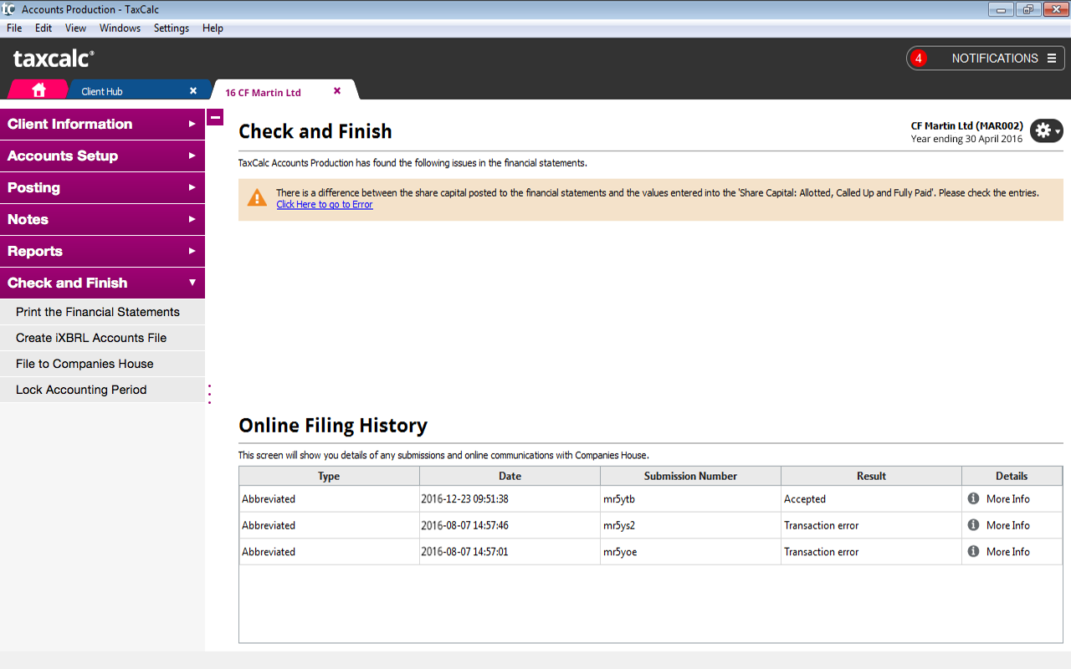1071x669 pixels.
Task: Expand the Posting section
Action: click(x=102, y=187)
